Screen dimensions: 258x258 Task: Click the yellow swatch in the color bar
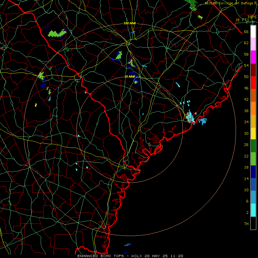pos(253,134)
